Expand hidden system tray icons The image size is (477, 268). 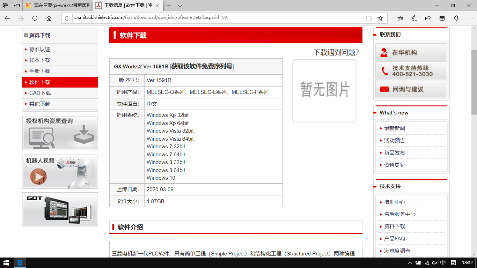pos(410,263)
